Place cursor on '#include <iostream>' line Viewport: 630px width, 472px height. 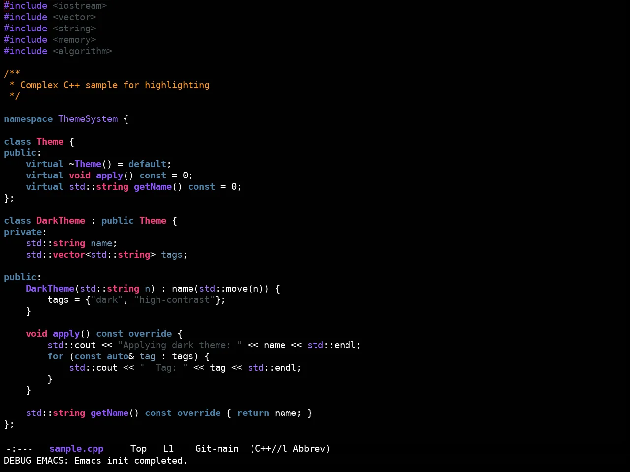pyautogui.click(x=55, y=6)
